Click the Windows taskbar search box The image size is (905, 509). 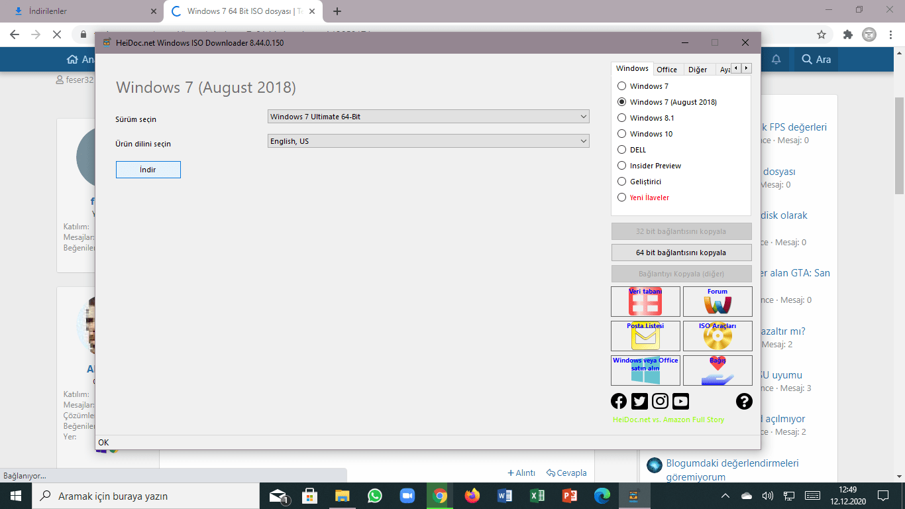tap(145, 496)
